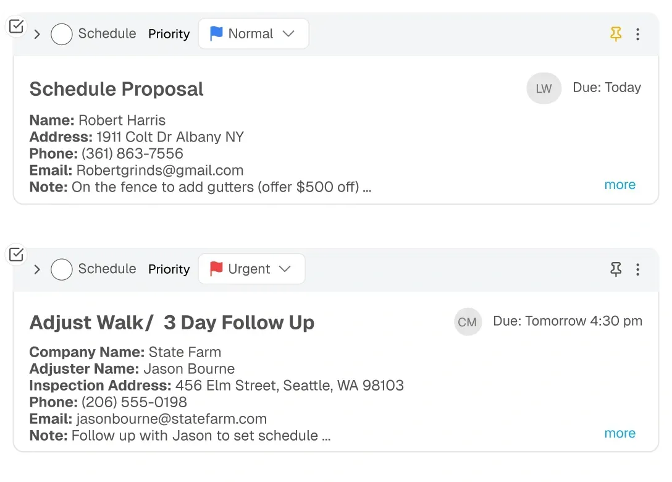Open three-dot menu for Adjust Walk task
The height and width of the screenshot is (482, 672).
[637, 269]
